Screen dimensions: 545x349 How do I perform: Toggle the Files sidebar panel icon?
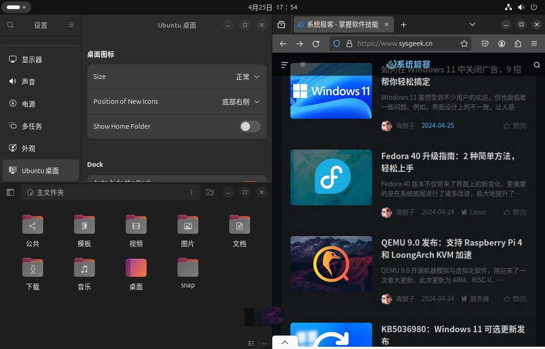10,193
